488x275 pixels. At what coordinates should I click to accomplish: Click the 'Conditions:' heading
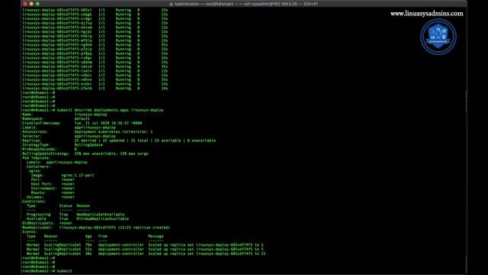(34, 202)
